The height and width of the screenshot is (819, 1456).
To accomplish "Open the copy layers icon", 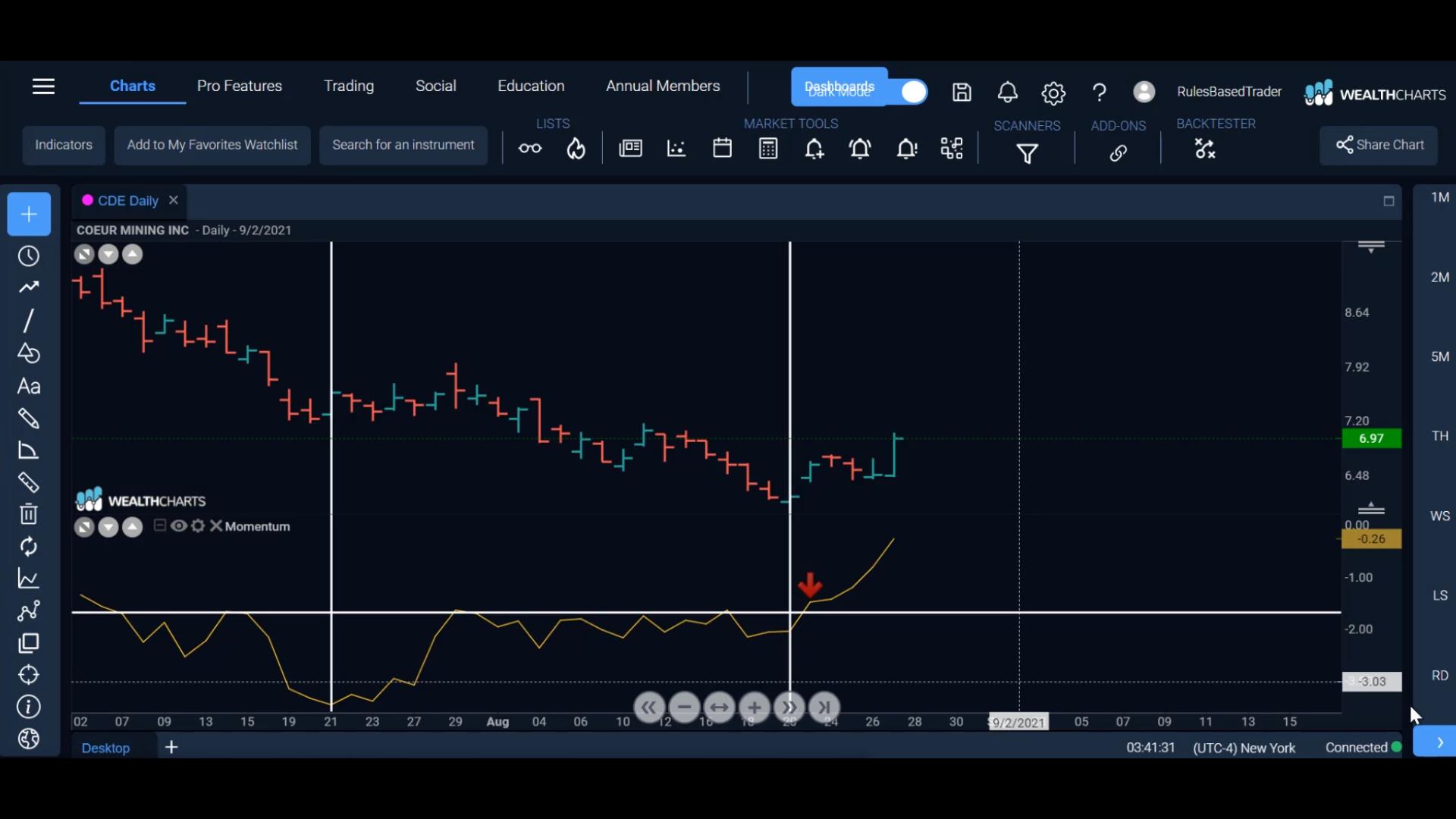I will pos(29,644).
